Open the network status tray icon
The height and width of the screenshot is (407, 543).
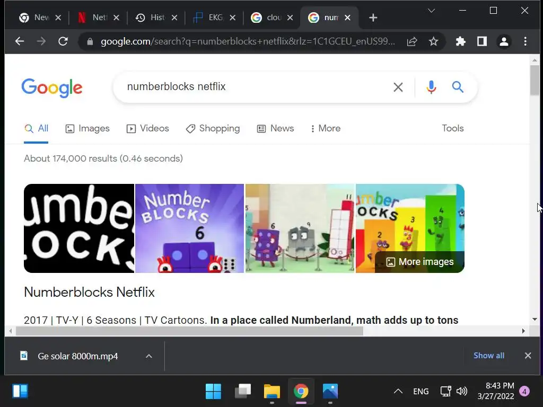[x=445, y=392]
